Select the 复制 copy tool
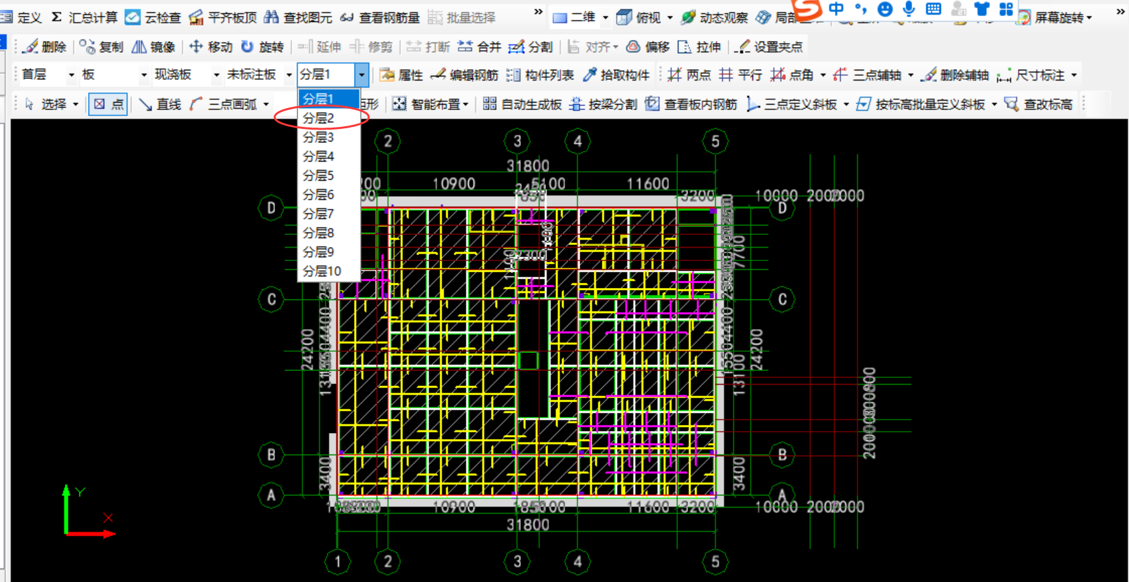The height and width of the screenshot is (582, 1129). coord(101,46)
